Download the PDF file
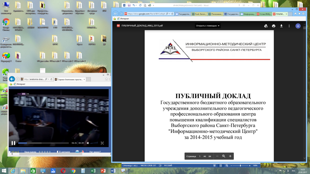This screenshot has height=174, width=310. tap(281, 26)
